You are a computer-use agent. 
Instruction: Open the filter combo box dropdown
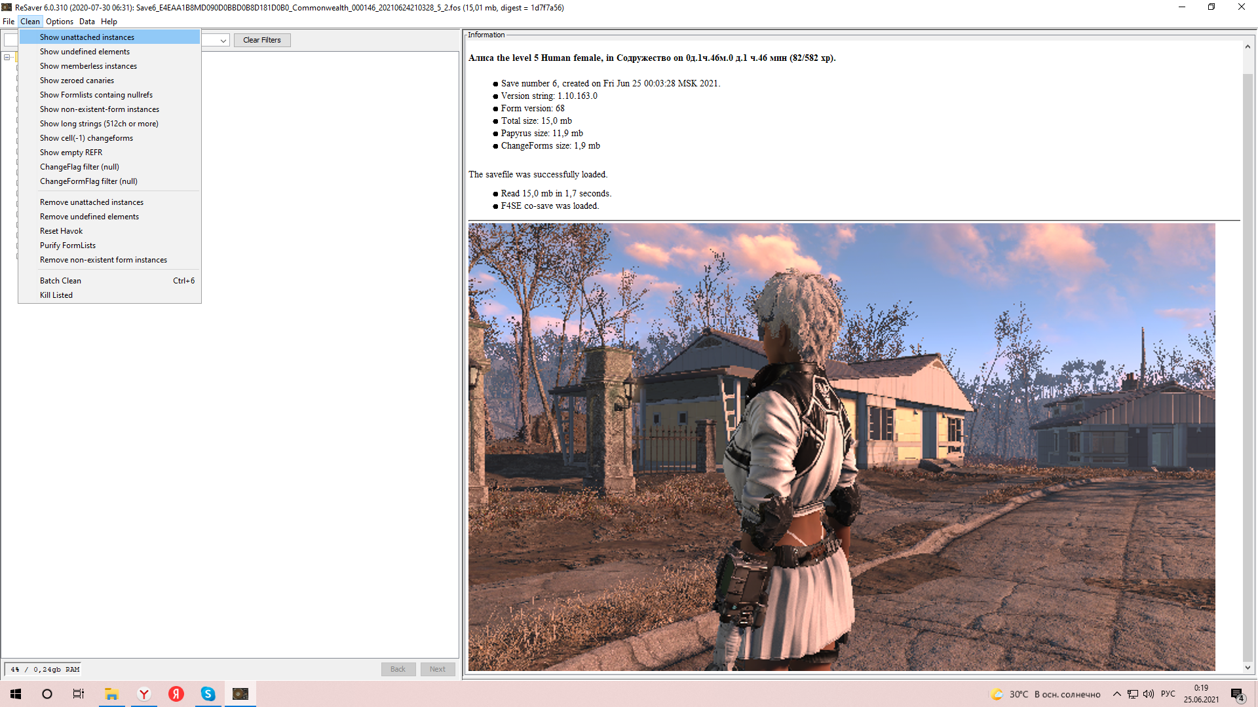point(223,41)
